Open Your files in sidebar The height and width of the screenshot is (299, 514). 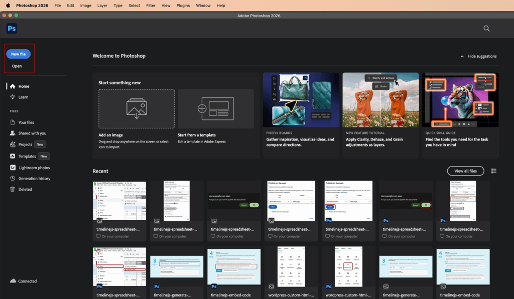pyautogui.click(x=26, y=122)
